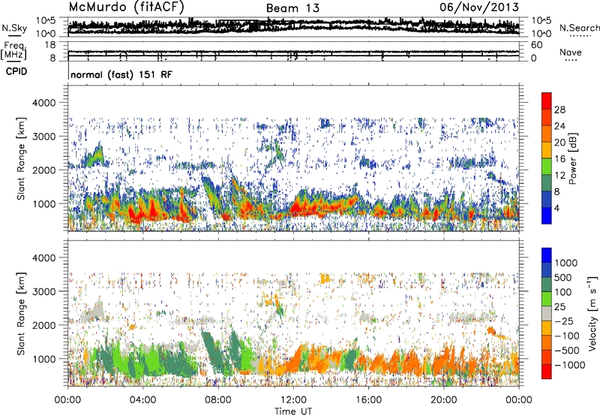Click the '60' Nave axis tick label
600x416 pixels.
coord(537,45)
